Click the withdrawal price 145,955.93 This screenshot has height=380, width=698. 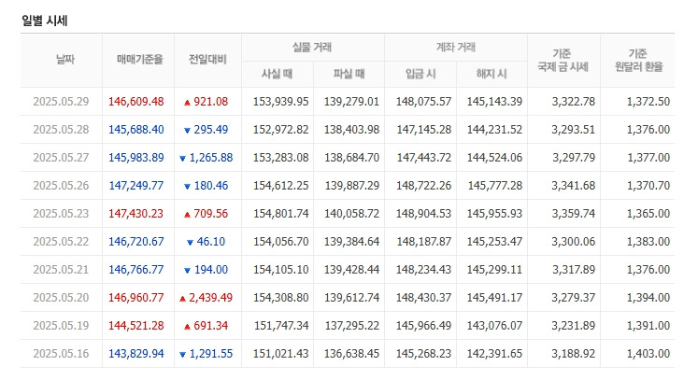click(x=494, y=214)
